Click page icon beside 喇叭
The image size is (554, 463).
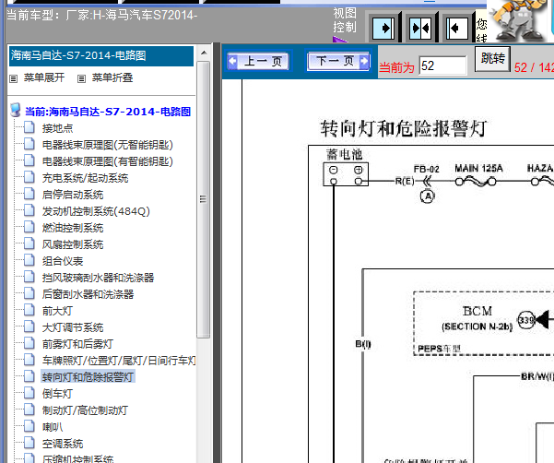[x=29, y=426]
